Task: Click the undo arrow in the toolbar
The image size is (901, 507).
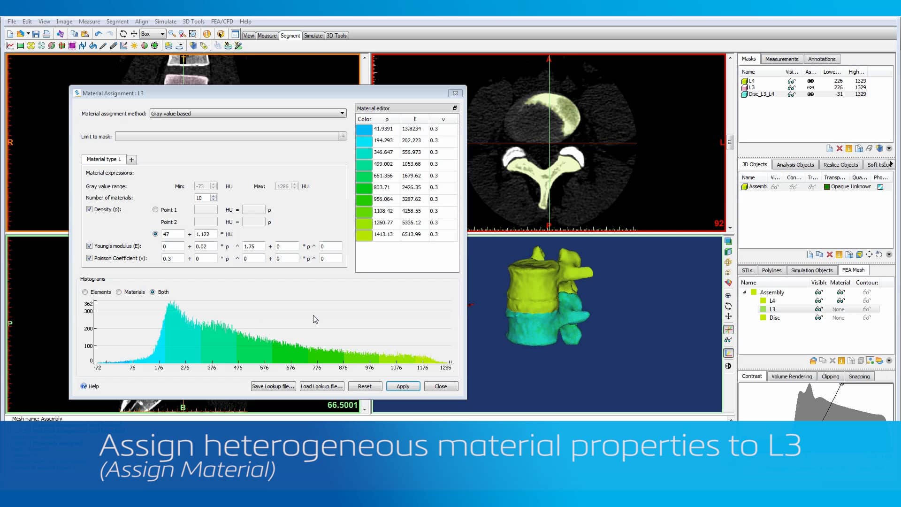Action: 99,33
